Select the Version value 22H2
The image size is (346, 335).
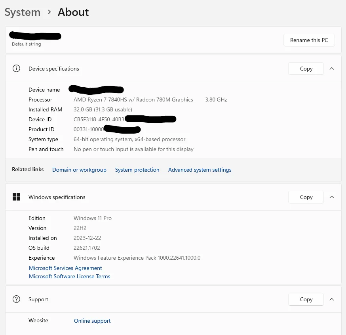pos(80,228)
